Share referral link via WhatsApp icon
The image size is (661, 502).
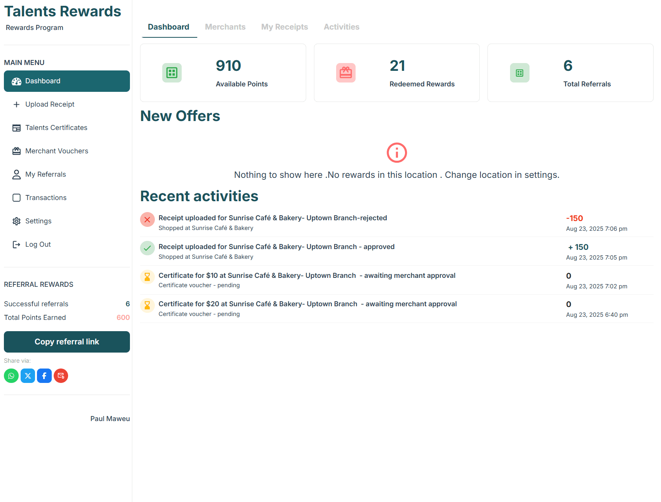coord(11,376)
